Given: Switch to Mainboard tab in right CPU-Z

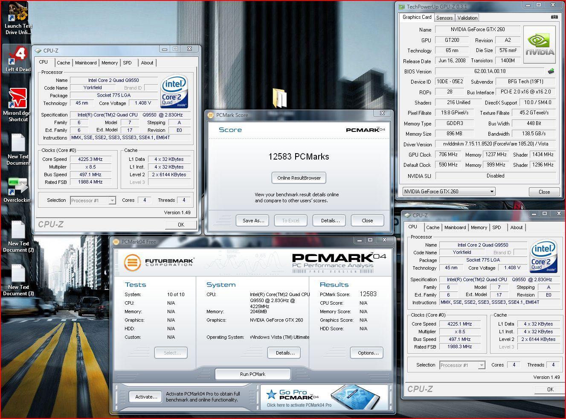Looking at the screenshot, I should (455, 227).
